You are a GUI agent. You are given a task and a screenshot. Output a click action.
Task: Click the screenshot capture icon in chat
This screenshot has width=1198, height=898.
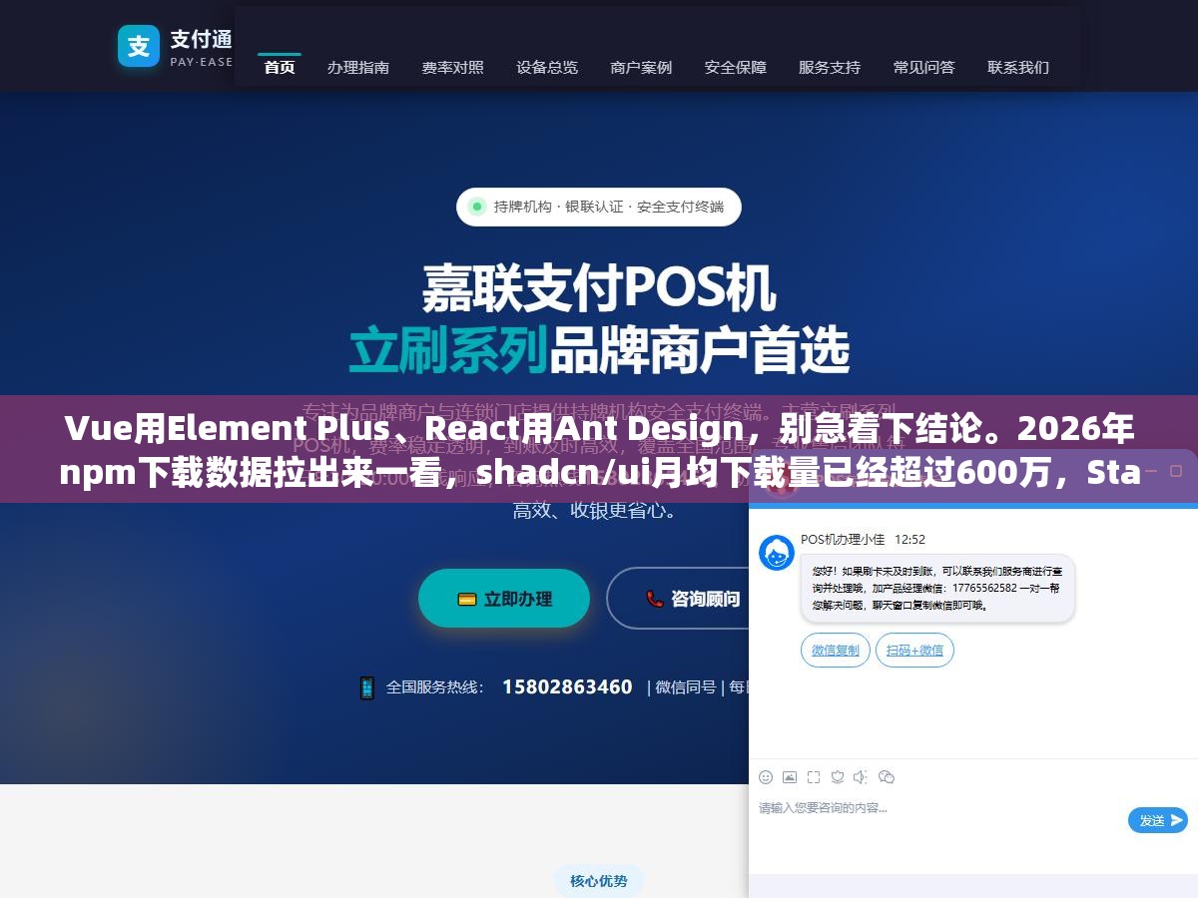[814, 777]
